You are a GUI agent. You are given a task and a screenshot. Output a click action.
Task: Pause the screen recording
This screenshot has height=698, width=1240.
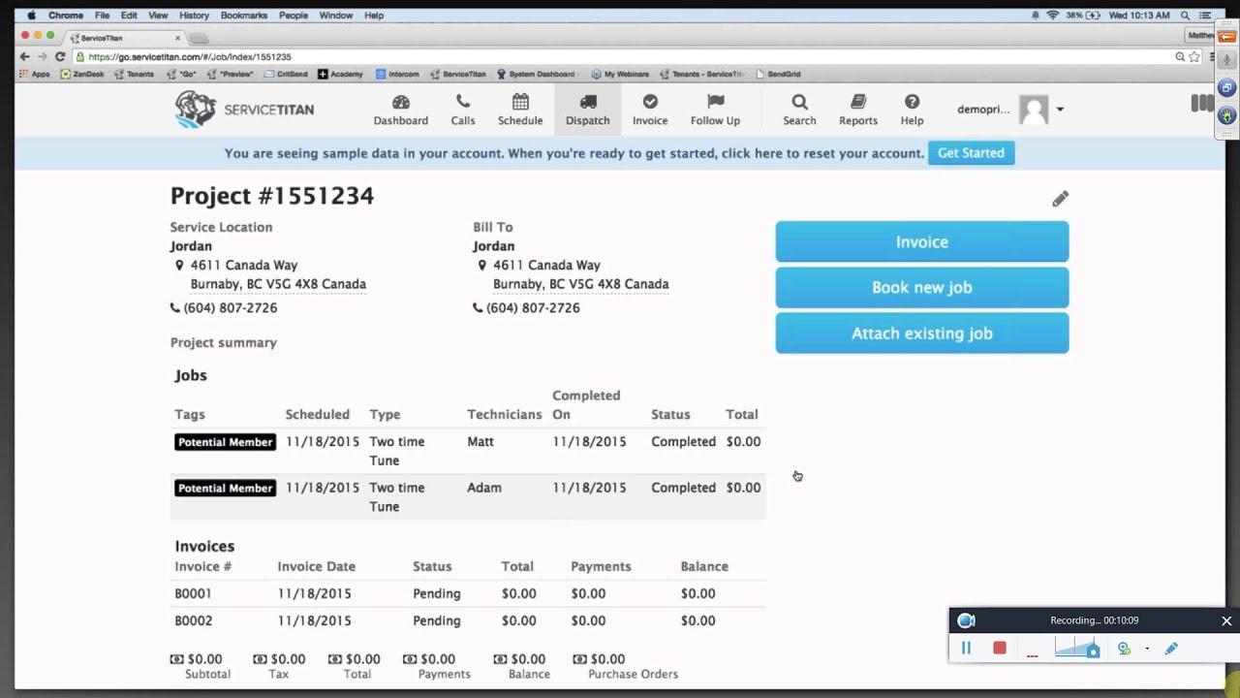pyautogui.click(x=966, y=648)
